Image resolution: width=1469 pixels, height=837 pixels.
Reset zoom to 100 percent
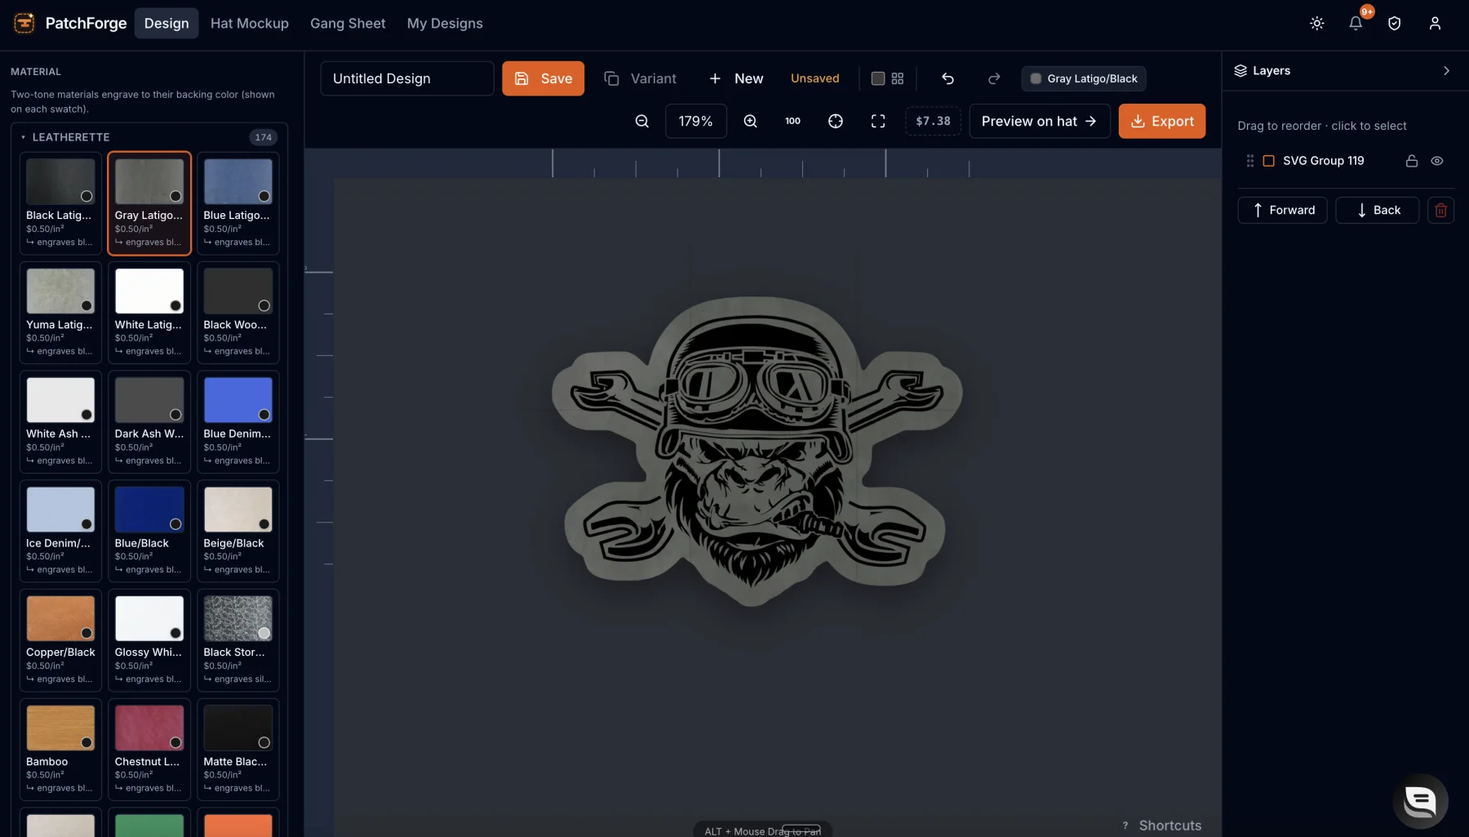coord(792,122)
